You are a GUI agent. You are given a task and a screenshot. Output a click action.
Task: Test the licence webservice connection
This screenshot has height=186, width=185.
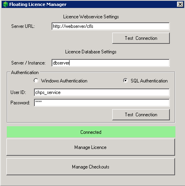click(x=141, y=38)
